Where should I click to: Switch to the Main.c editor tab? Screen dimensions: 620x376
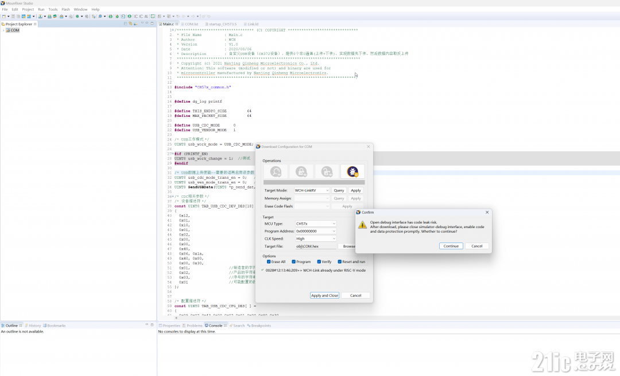pyautogui.click(x=168, y=24)
